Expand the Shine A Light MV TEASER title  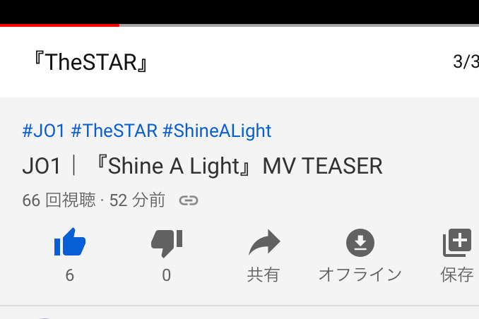pyautogui.click(x=202, y=166)
